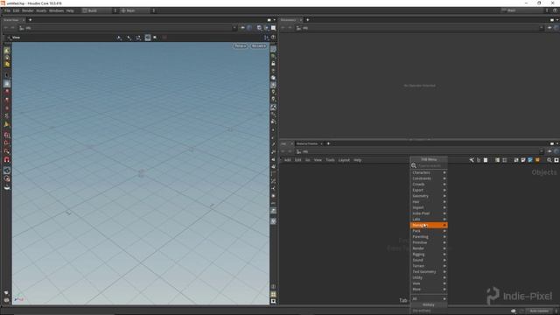Open the Managers submenu in TAB menu
The width and height of the screenshot is (560, 315).
point(429,226)
